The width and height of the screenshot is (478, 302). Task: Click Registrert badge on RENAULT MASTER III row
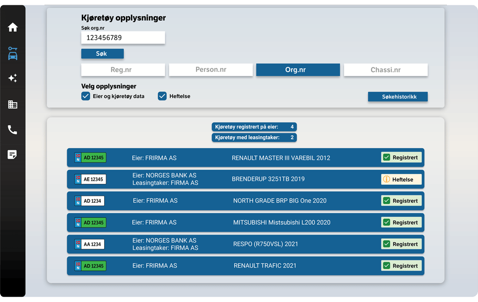point(401,158)
